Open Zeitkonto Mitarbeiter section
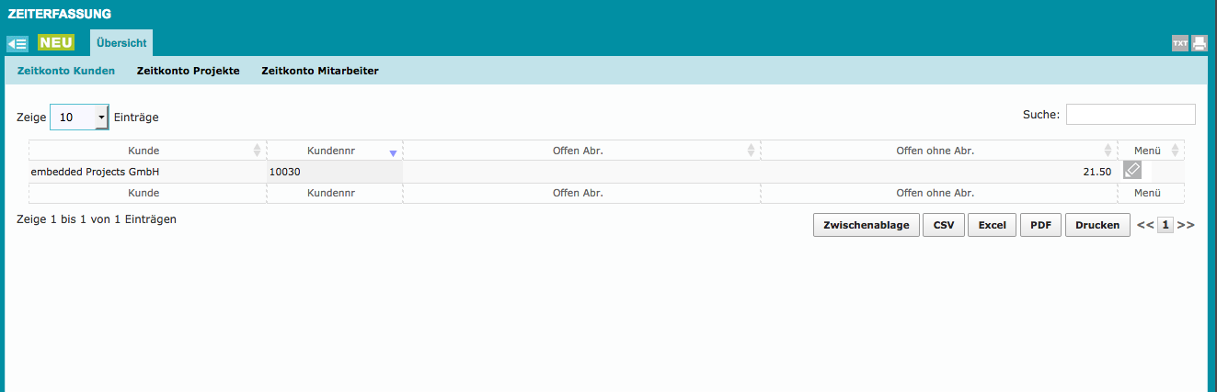The image size is (1217, 392). [x=319, y=71]
